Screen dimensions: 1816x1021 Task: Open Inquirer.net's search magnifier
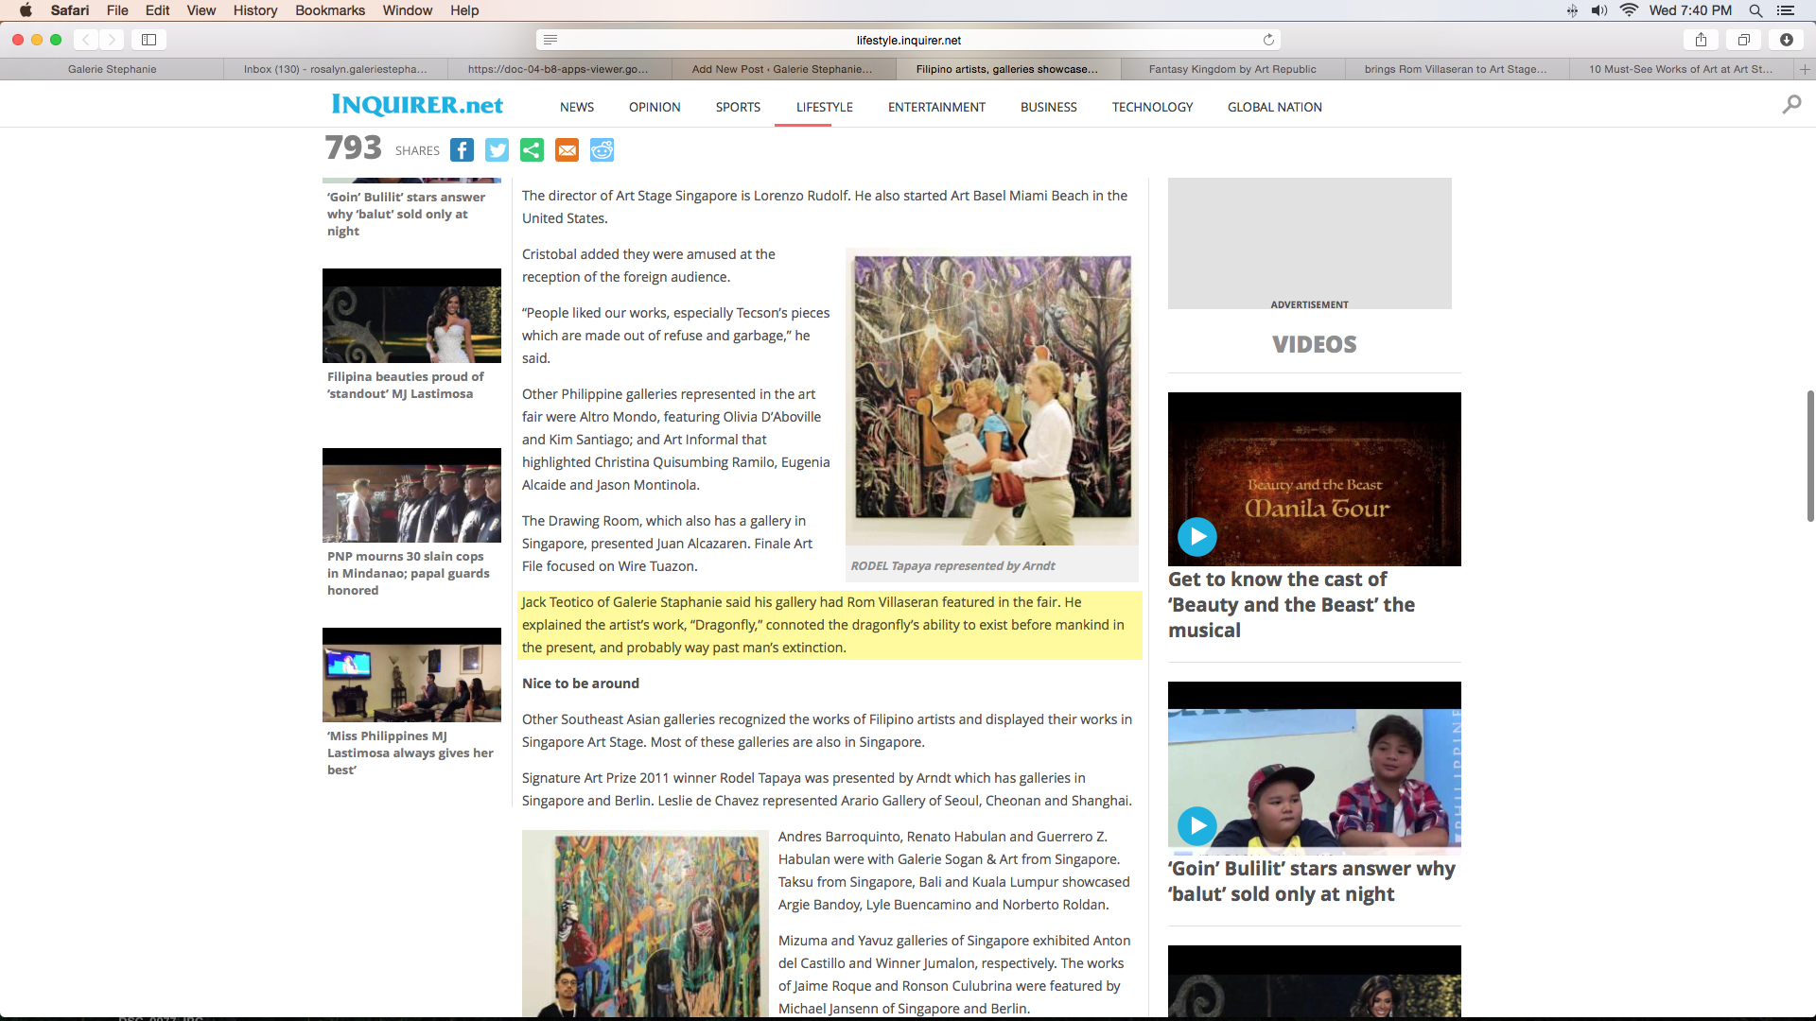[x=1791, y=104]
